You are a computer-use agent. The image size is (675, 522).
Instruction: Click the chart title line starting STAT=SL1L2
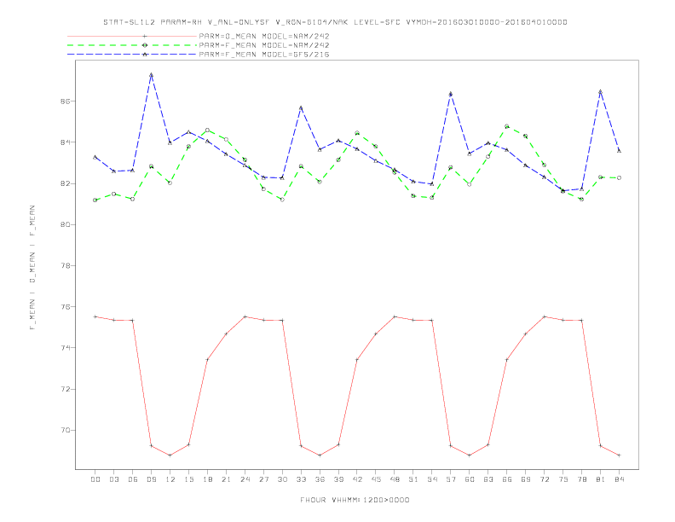[x=335, y=22]
